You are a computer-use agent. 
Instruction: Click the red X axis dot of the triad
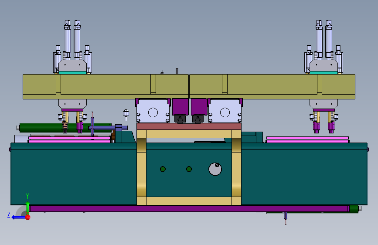pos(28,217)
